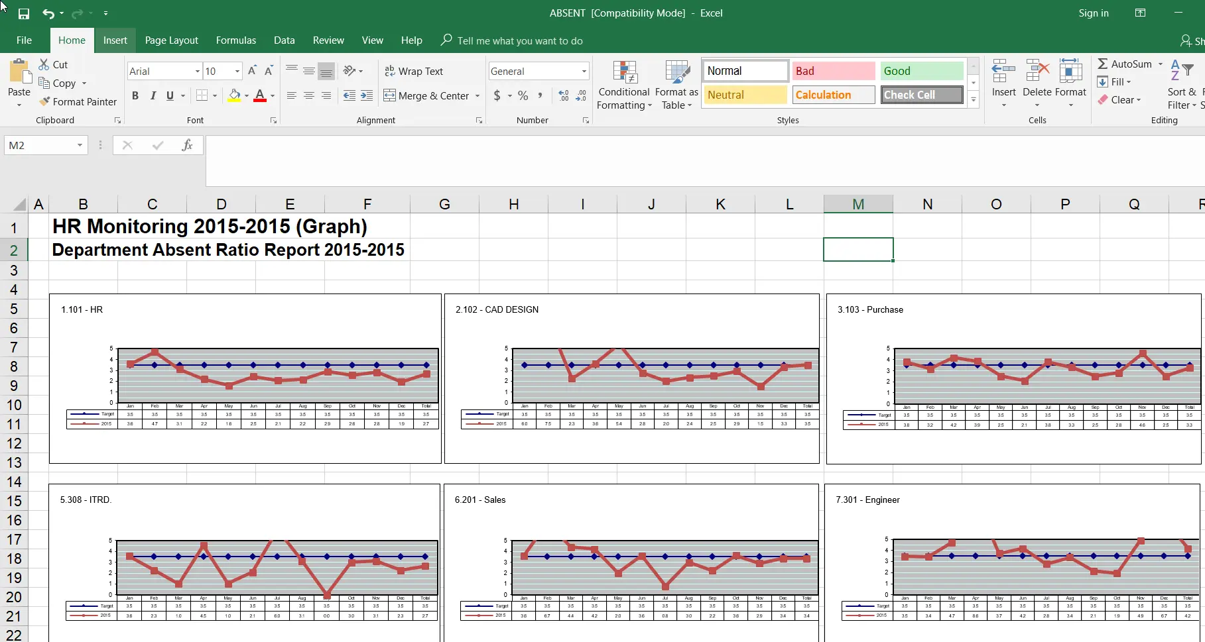Click the AutoSum button
The width and height of the screenshot is (1205, 642).
(1125, 64)
